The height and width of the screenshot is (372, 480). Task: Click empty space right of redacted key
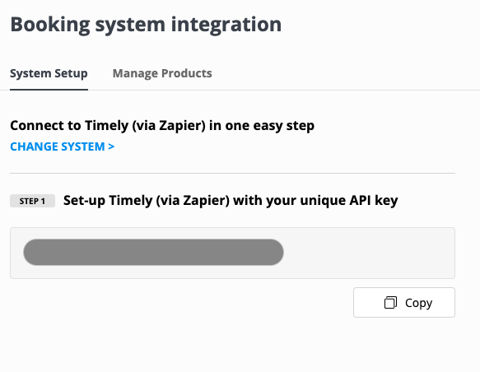[x=369, y=253]
